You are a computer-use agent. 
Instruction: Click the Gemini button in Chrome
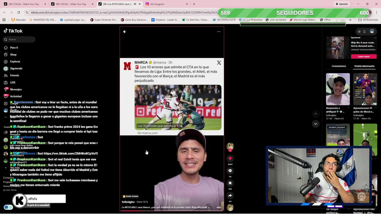pyautogui.click(x=342, y=4)
